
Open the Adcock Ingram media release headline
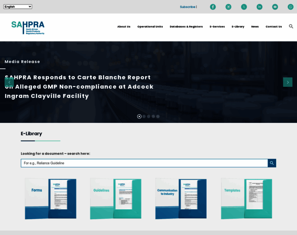(x=79, y=87)
